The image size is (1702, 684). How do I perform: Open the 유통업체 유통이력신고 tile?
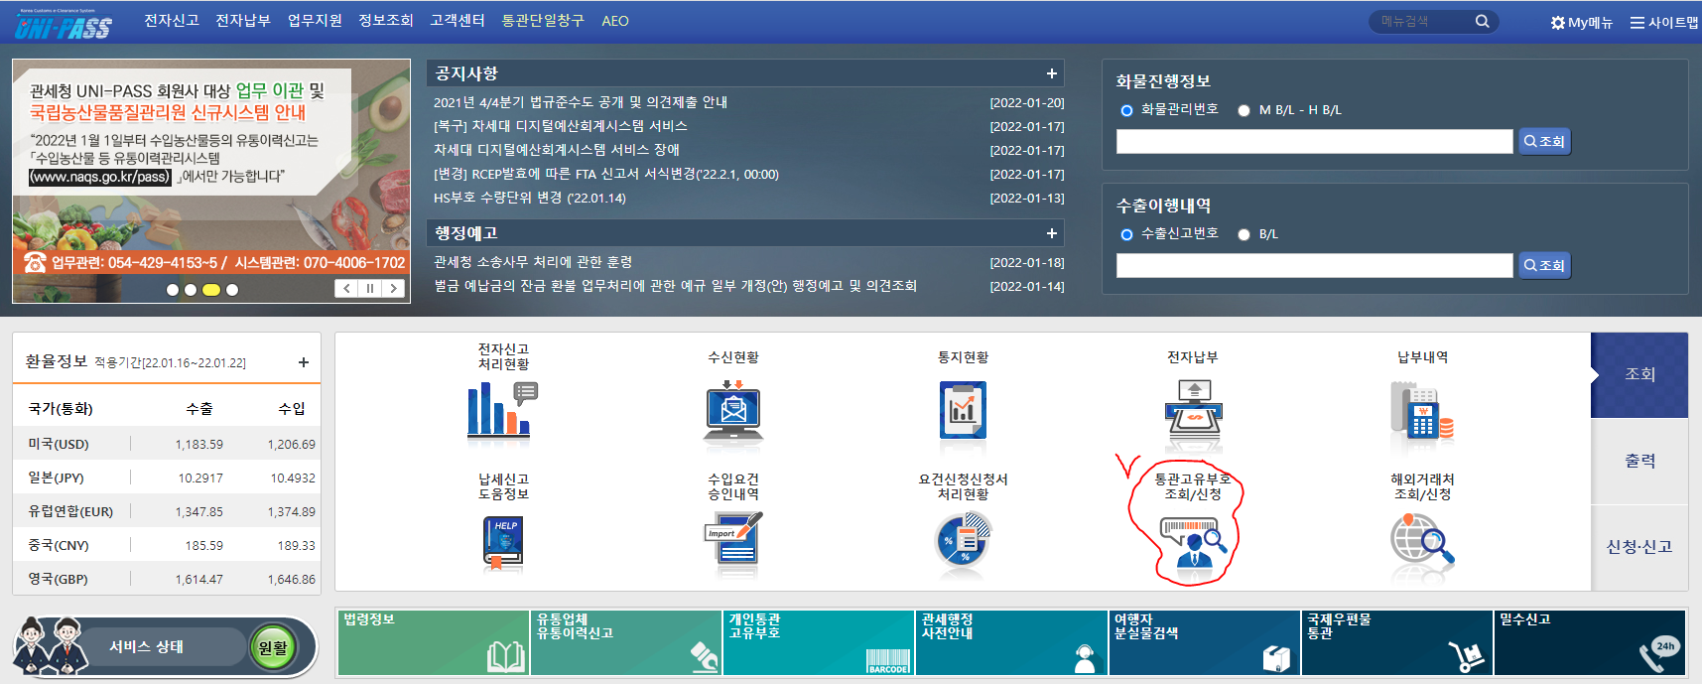[x=626, y=642]
